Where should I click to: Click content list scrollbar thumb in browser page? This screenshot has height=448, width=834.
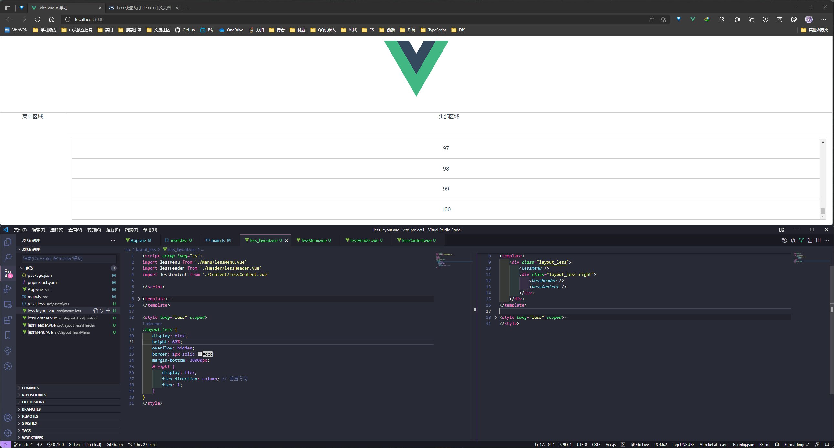[823, 211]
